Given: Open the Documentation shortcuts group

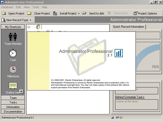Looking at the screenshot, I should coord(13,112).
